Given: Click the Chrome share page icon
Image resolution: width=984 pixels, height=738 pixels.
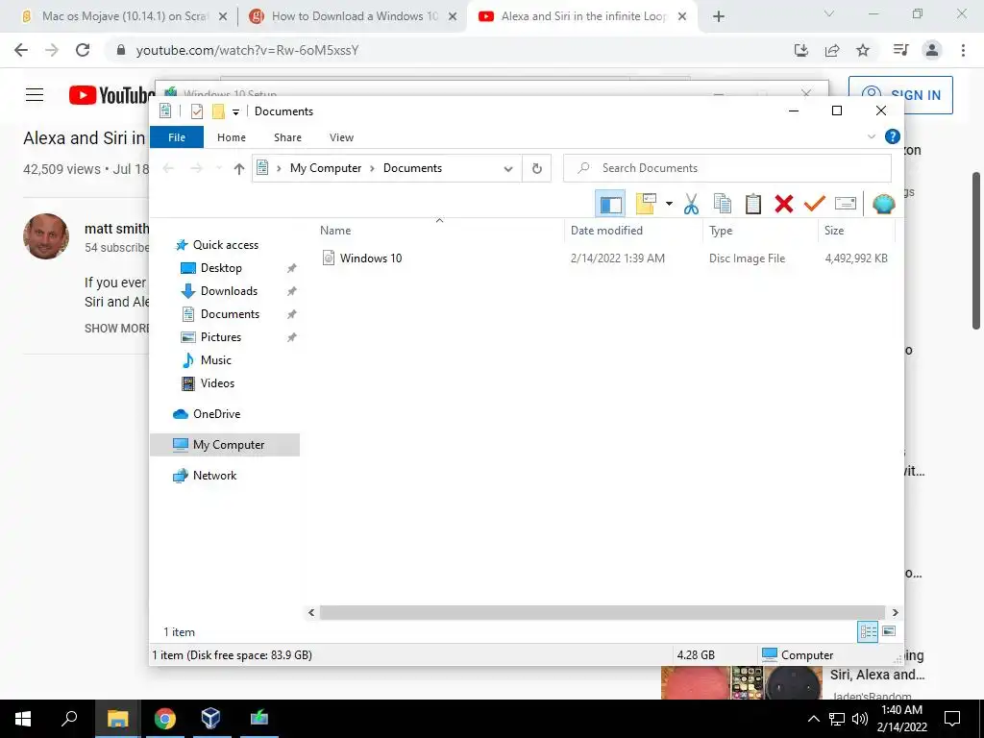Looking at the screenshot, I should tap(832, 50).
